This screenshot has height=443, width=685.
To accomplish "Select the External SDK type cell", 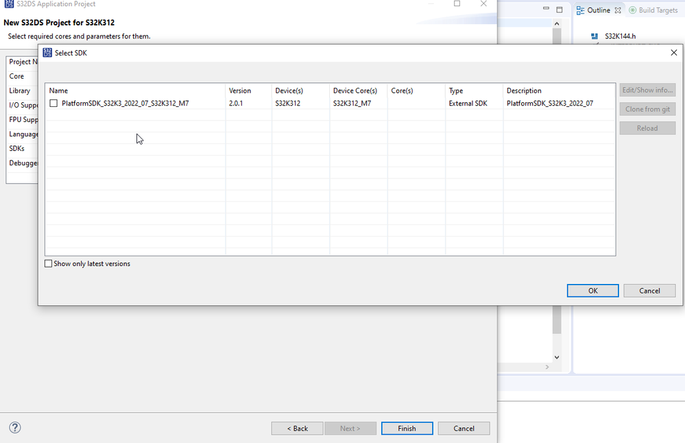I will click(x=468, y=103).
